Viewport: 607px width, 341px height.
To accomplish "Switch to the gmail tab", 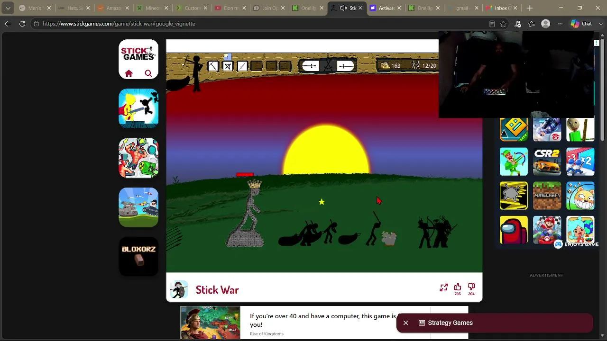I will pos(463,8).
